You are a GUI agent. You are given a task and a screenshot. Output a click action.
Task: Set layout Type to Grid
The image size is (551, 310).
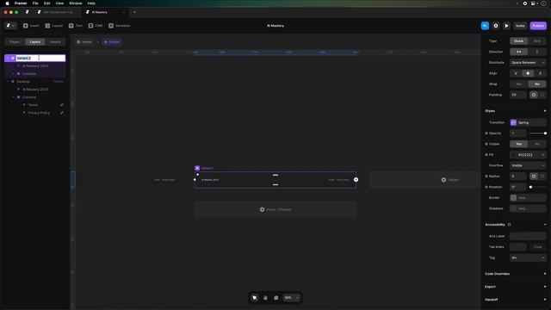(x=537, y=41)
